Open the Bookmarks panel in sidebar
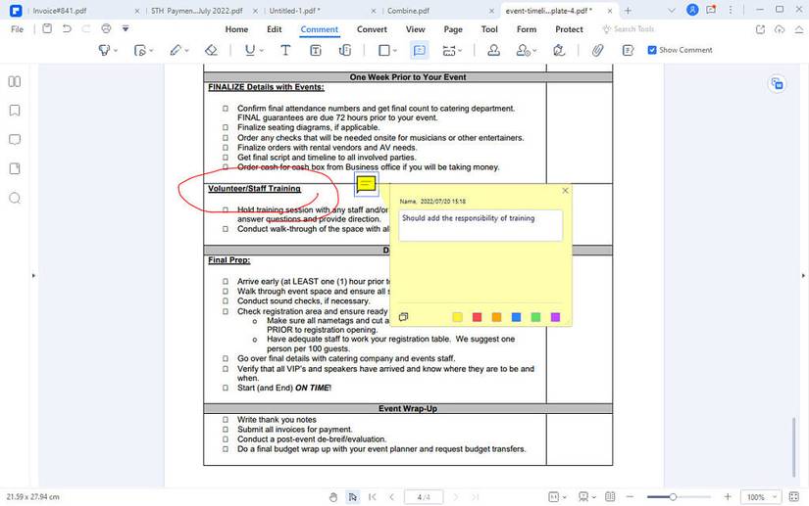 click(15, 111)
